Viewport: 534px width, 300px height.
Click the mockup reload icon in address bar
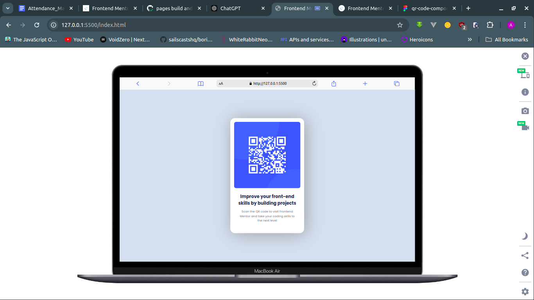[x=314, y=84]
